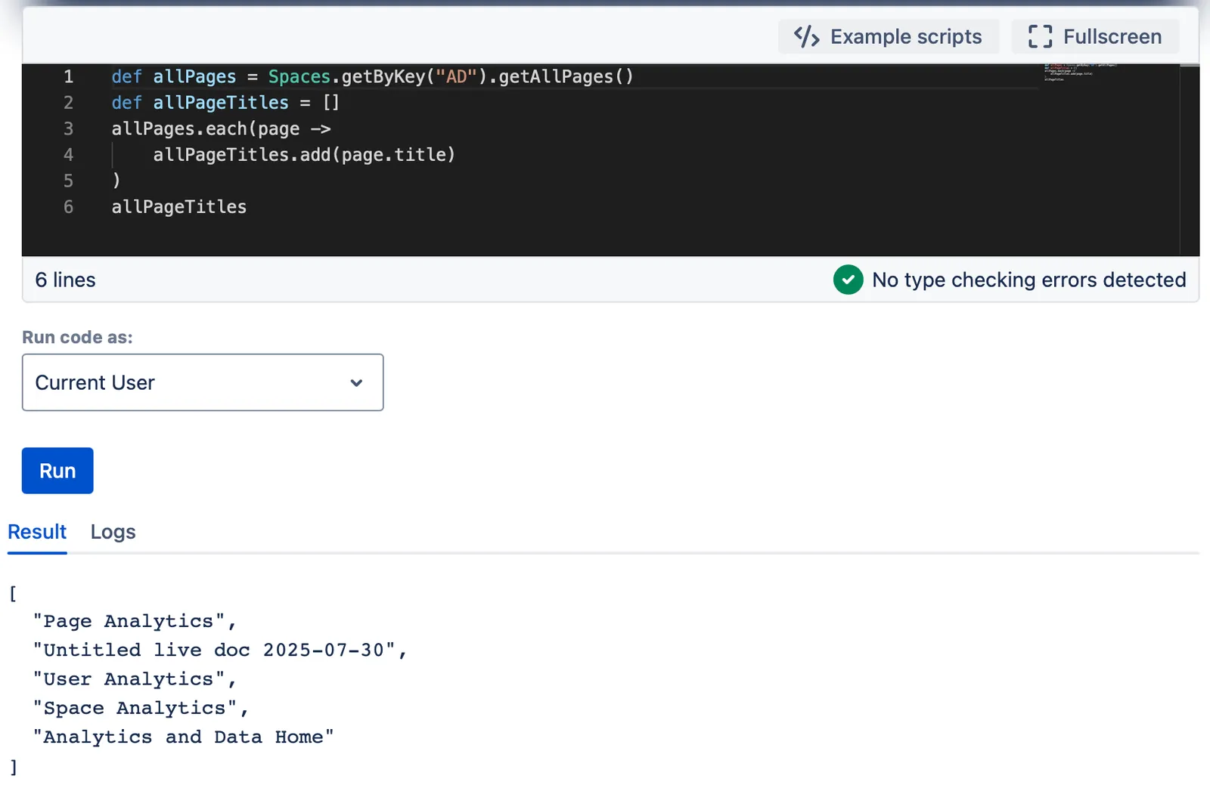Enter Fullscreen editor mode
This screenshot has width=1210, height=785.
click(1095, 36)
